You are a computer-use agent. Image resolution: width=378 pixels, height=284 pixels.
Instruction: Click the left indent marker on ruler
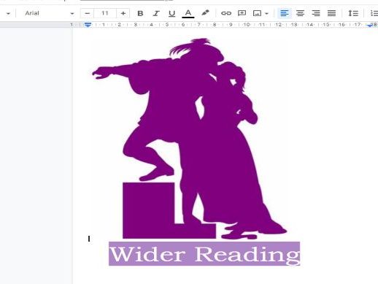[88, 25]
